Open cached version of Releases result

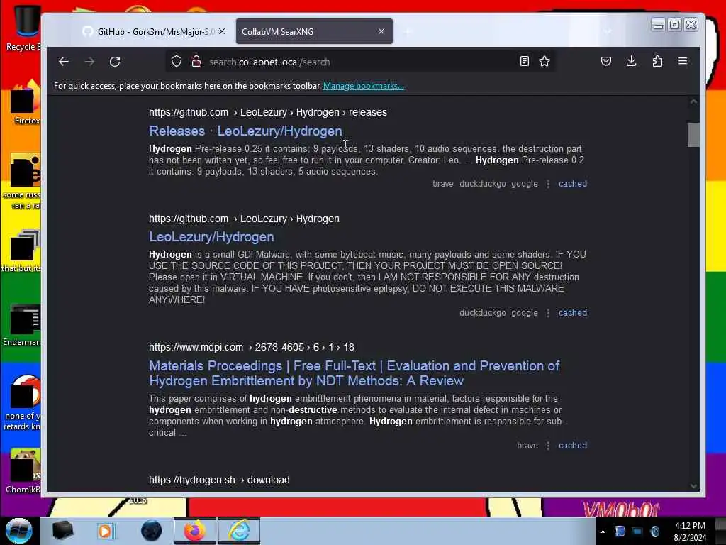coord(573,184)
